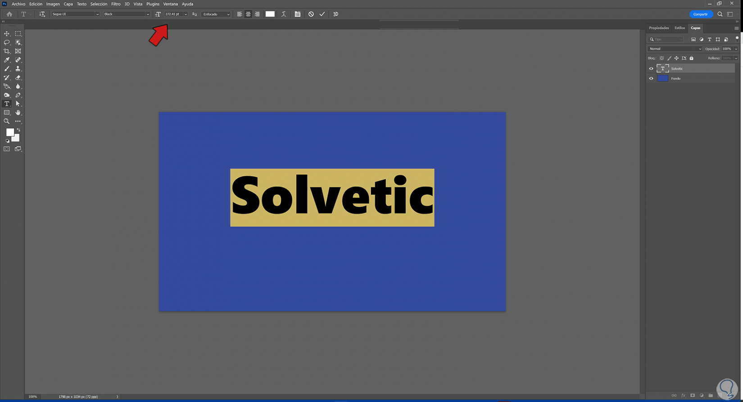743x402 pixels.
Task: Open the Filtro menu
Action: [x=116, y=4]
